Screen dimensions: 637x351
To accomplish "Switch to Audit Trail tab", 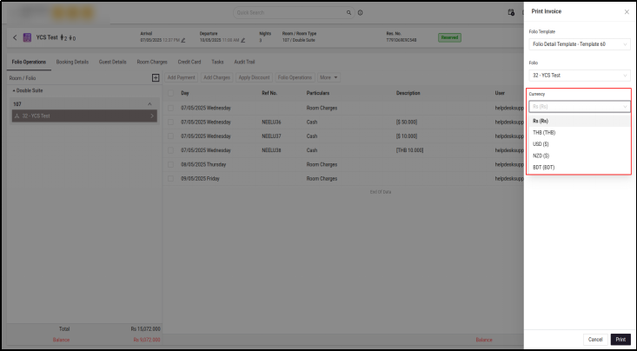I will pyautogui.click(x=244, y=63).
